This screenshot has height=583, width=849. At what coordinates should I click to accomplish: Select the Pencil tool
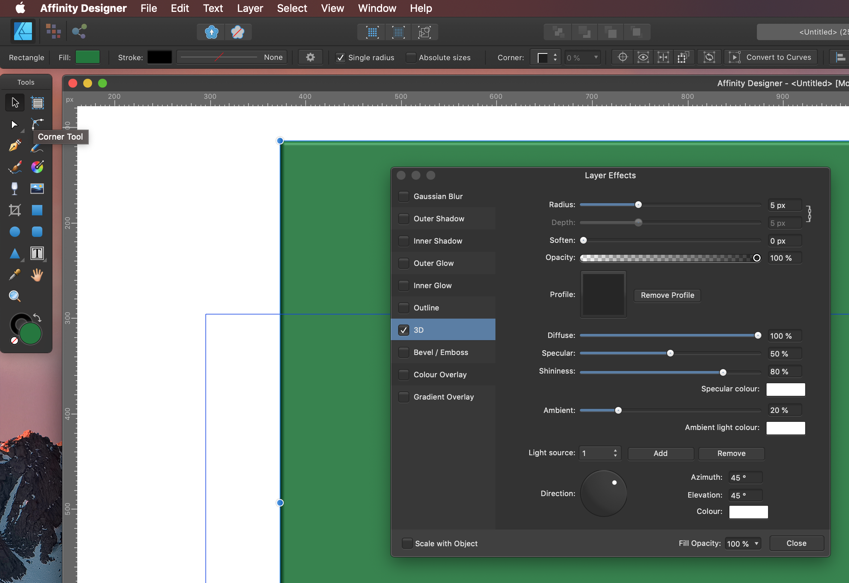[37, 148]
